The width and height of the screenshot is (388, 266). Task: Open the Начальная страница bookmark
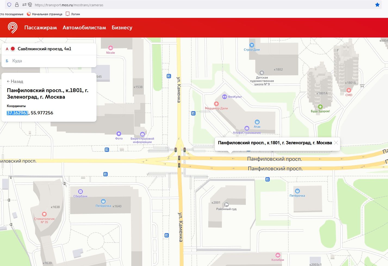45,14
